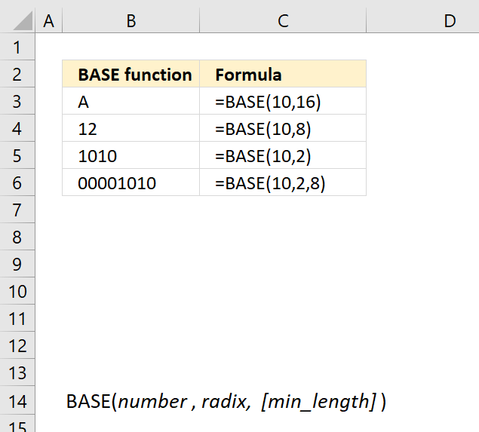Screen dimensions: 479x432
Task: Select cell containing result '12'
Action: [x=130, y=128]
